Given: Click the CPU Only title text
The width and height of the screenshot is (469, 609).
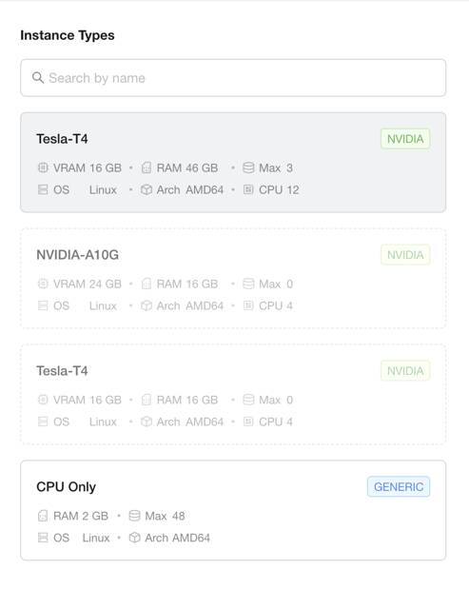Looking at the screenshot, I should coord(66,486).
